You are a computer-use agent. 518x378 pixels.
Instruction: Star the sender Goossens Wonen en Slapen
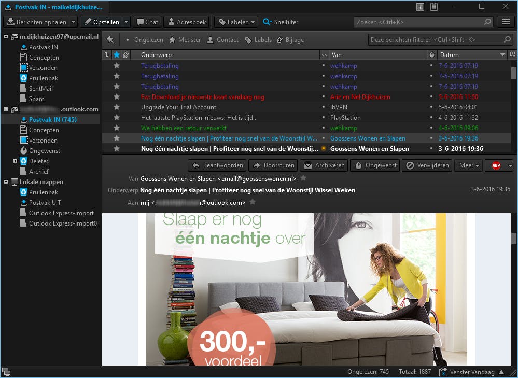303,178
